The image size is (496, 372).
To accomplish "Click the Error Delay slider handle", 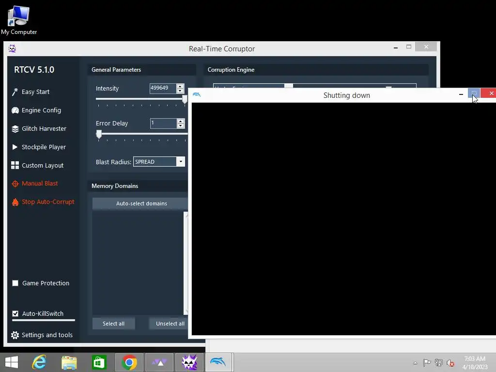I will (99, 134).
